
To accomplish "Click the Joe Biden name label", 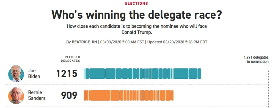I will (x=34, y=73).
